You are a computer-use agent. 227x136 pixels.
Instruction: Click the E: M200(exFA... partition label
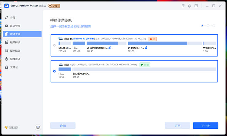(81, 74)
